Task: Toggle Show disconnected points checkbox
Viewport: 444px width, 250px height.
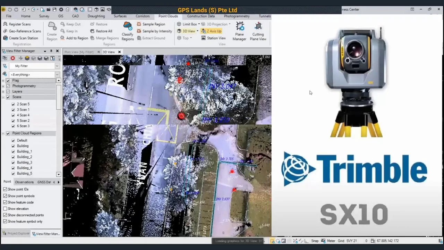Action: pyautogui.click(x=5, y=215)
